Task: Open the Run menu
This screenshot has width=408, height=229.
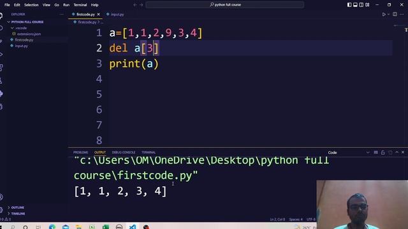Action: click(x=66, y=5)
